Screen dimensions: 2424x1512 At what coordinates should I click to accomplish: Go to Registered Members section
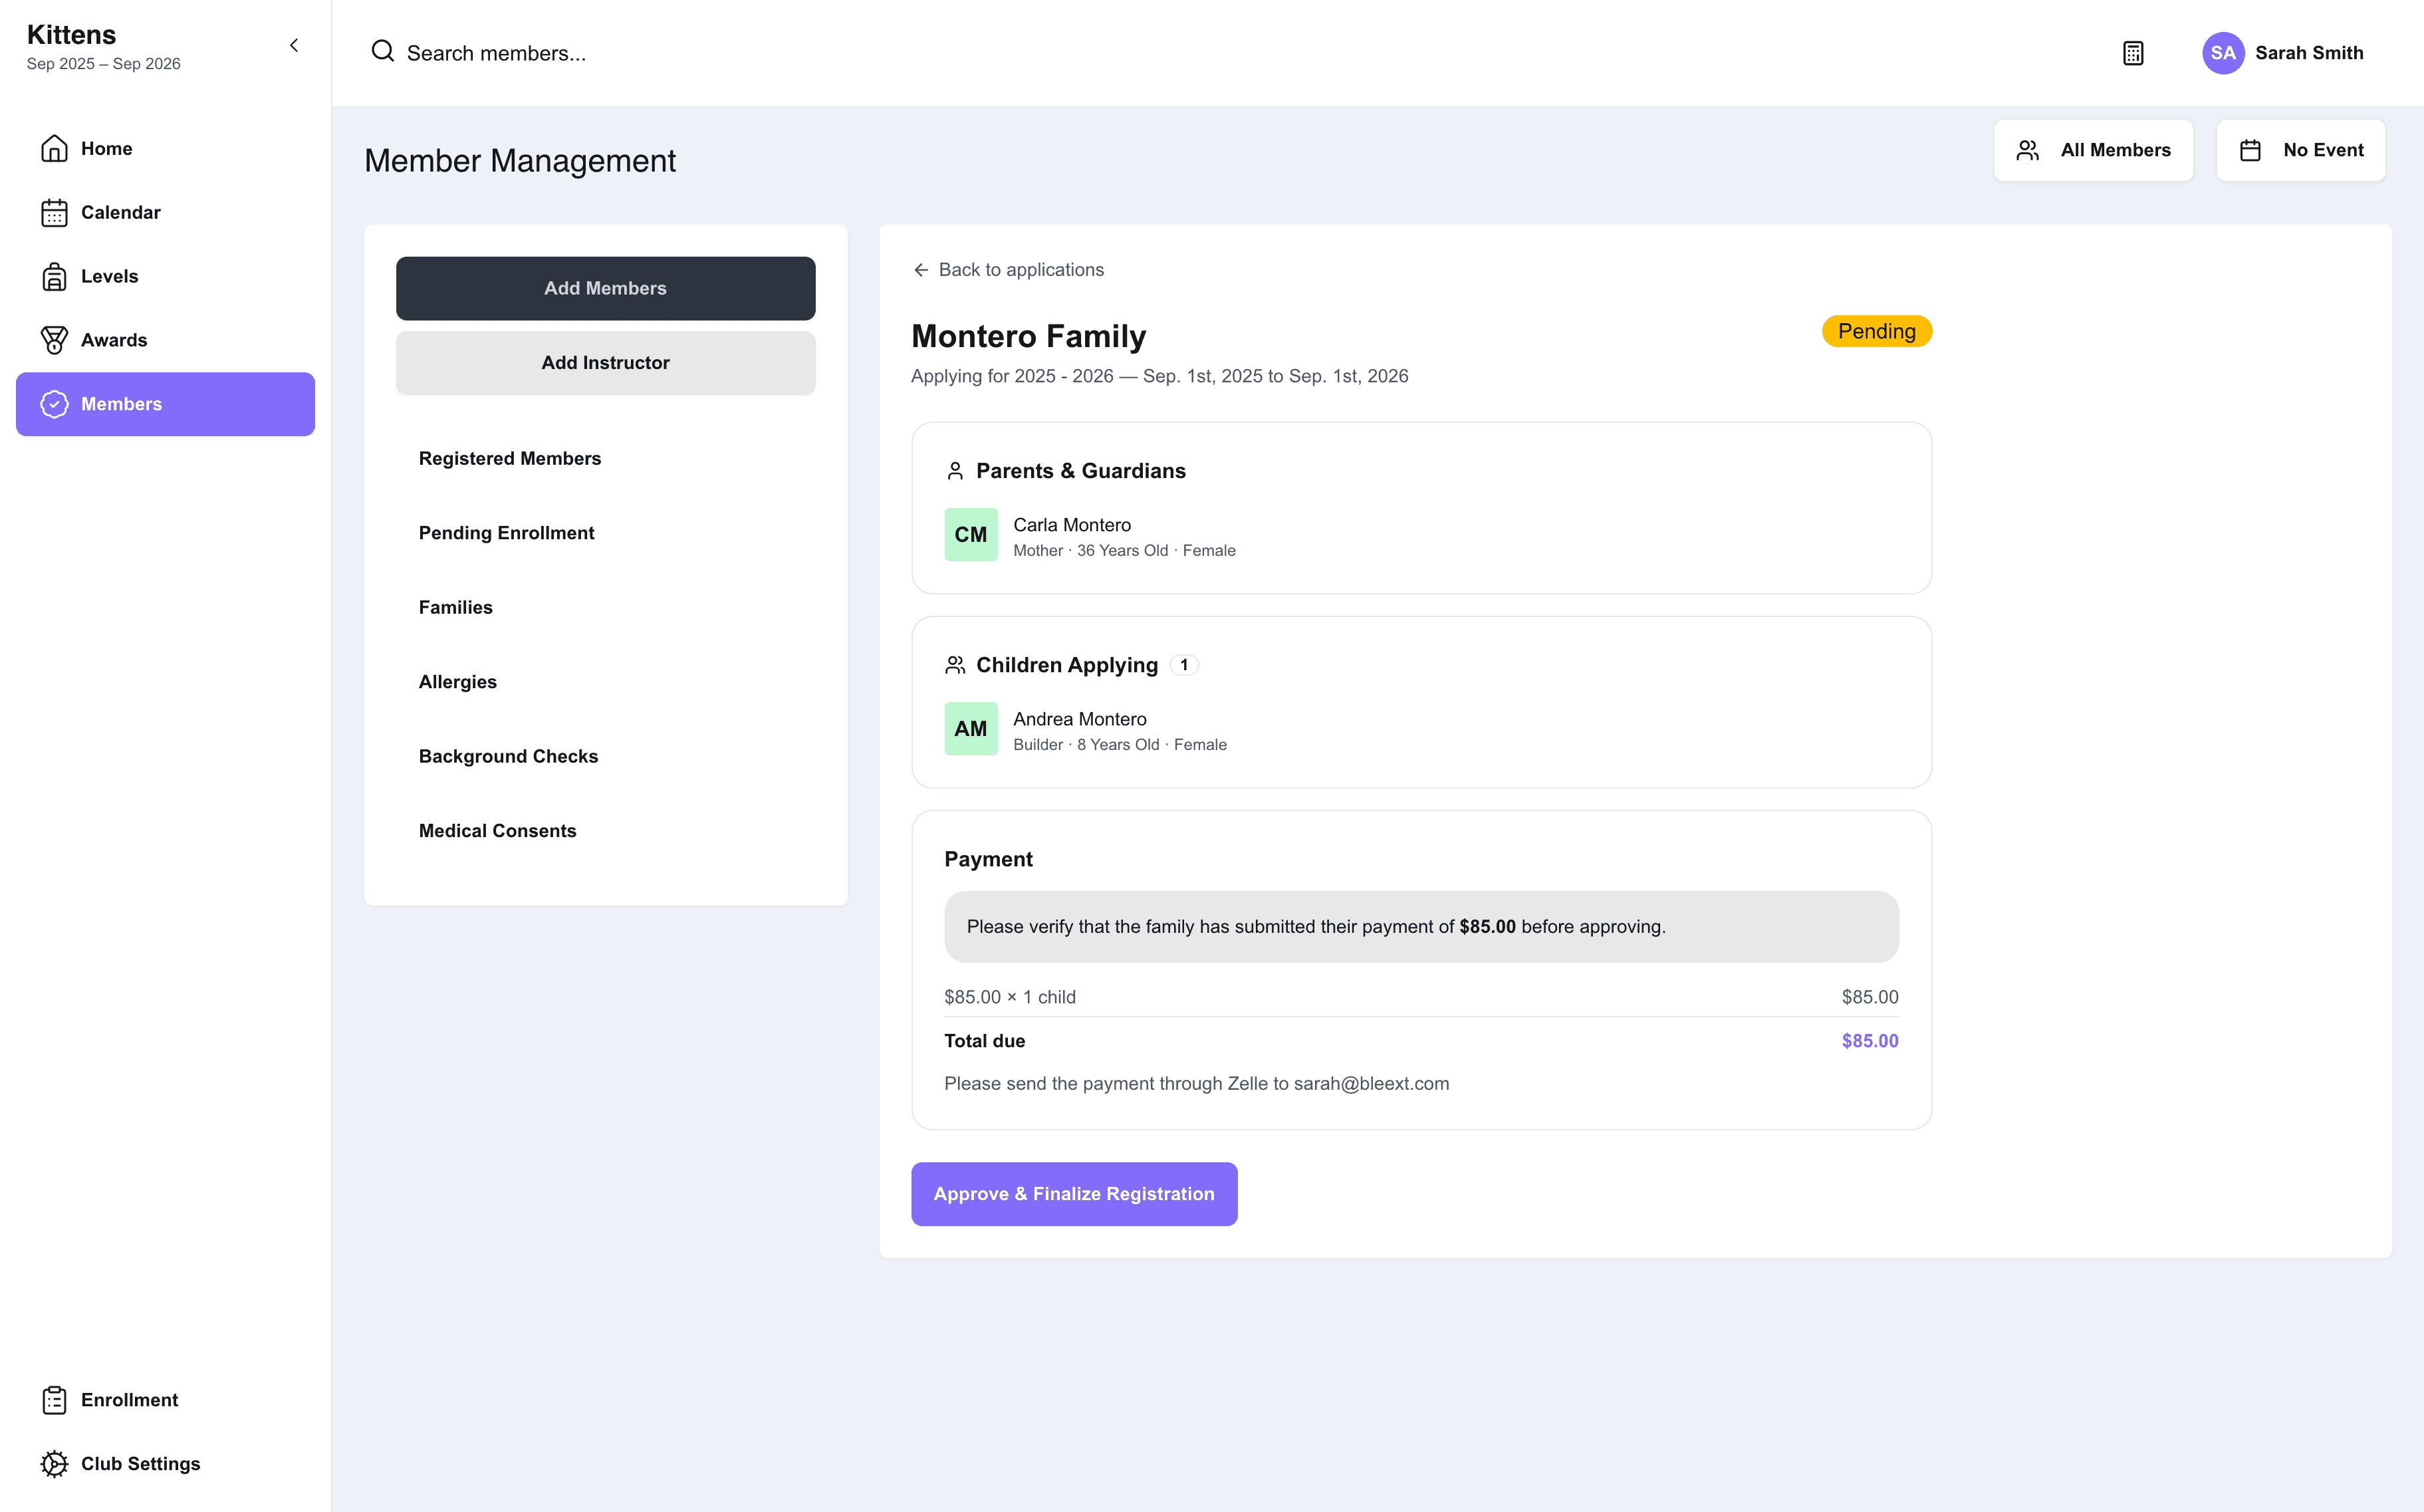510,458
